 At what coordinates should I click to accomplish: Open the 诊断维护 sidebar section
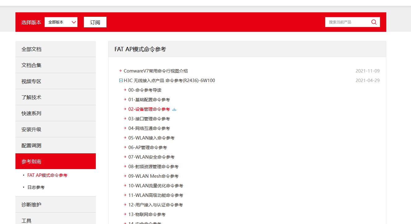pyautogui.click(x=56, y=205)
